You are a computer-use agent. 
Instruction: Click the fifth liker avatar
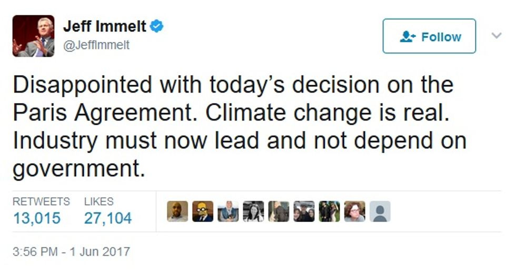click(279, 211)
